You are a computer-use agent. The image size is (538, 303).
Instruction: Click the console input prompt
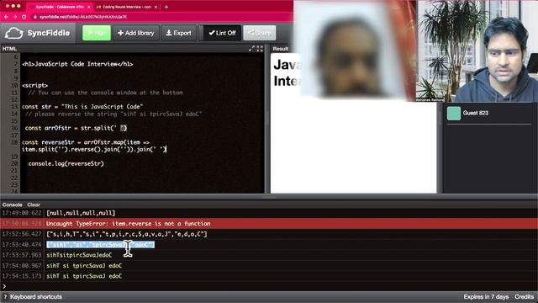click(x=269, y=286)
